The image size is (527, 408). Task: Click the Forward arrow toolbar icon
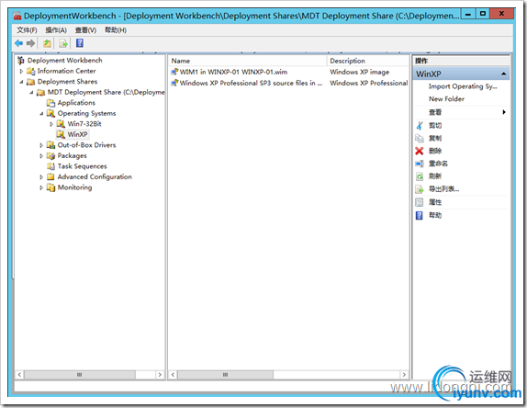[31, 43]
